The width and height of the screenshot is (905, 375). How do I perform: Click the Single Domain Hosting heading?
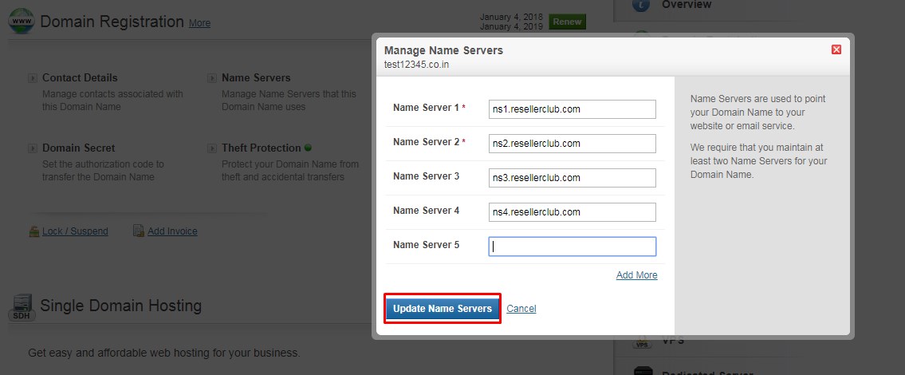[x=120, y=305]
